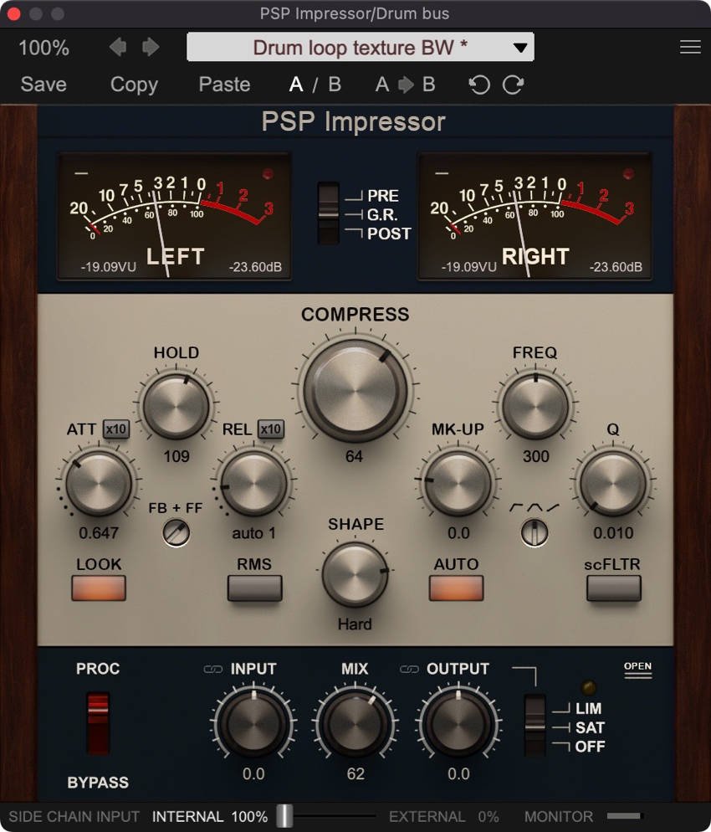The width and height of the screenshot is (711, 832).
Task: Click the INTERNAL 100% side chain label
Action: 210,816
